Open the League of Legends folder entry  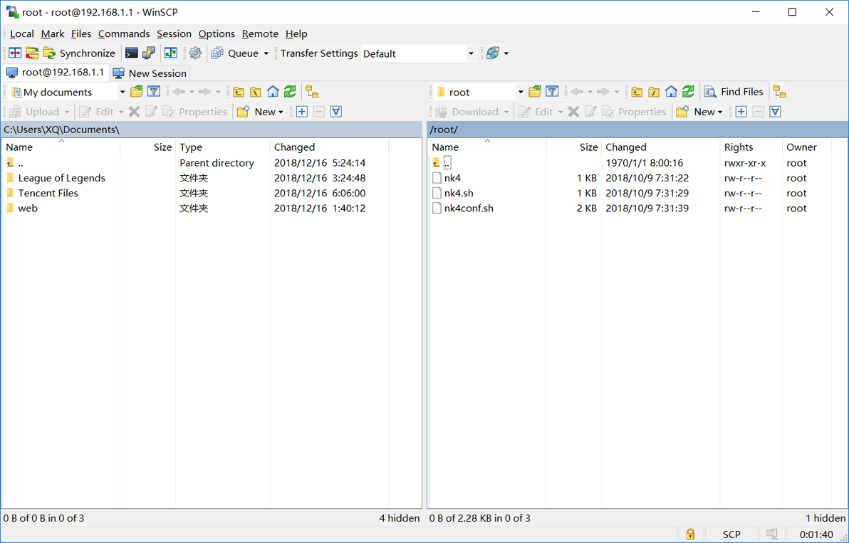62,178
